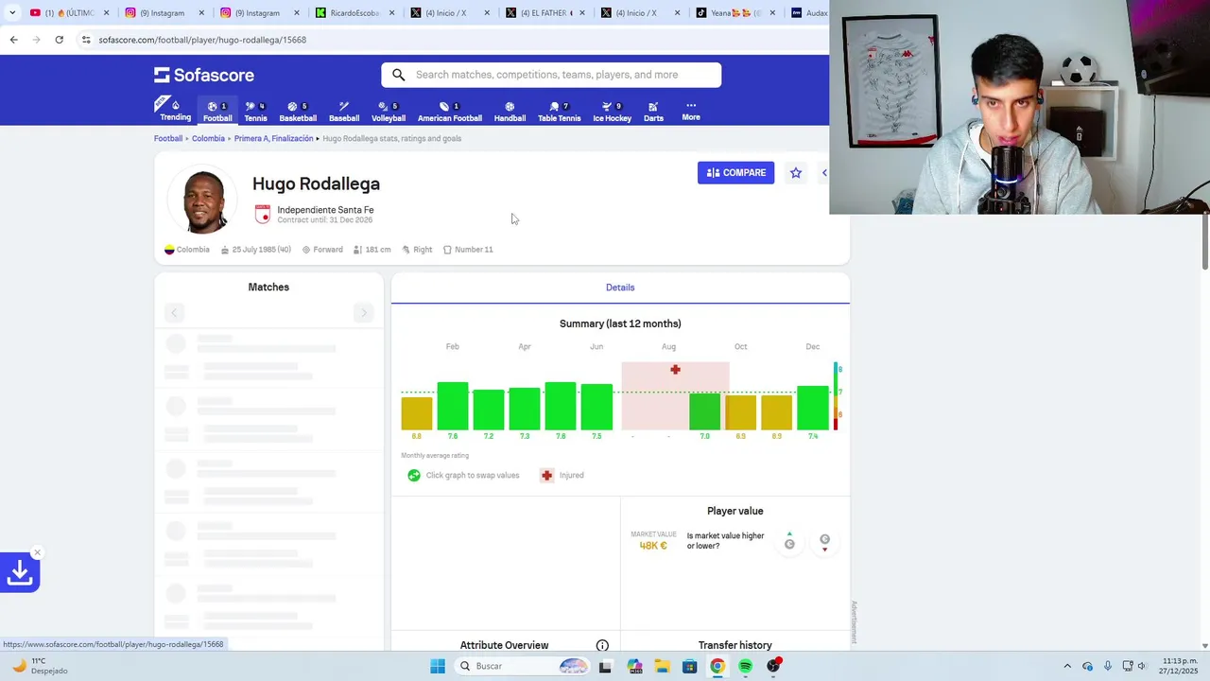Open the weather widget in taskbar

(40, 666)
